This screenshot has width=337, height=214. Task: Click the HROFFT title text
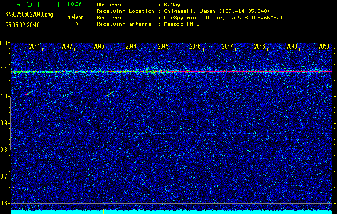(33, 4)
